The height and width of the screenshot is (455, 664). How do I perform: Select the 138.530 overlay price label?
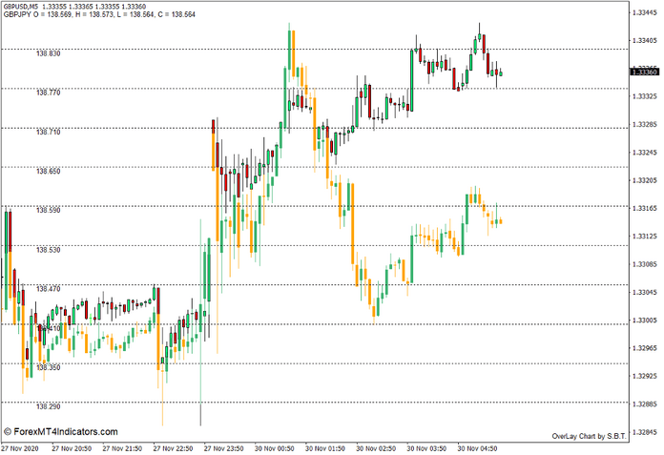[x=48, y=250]
